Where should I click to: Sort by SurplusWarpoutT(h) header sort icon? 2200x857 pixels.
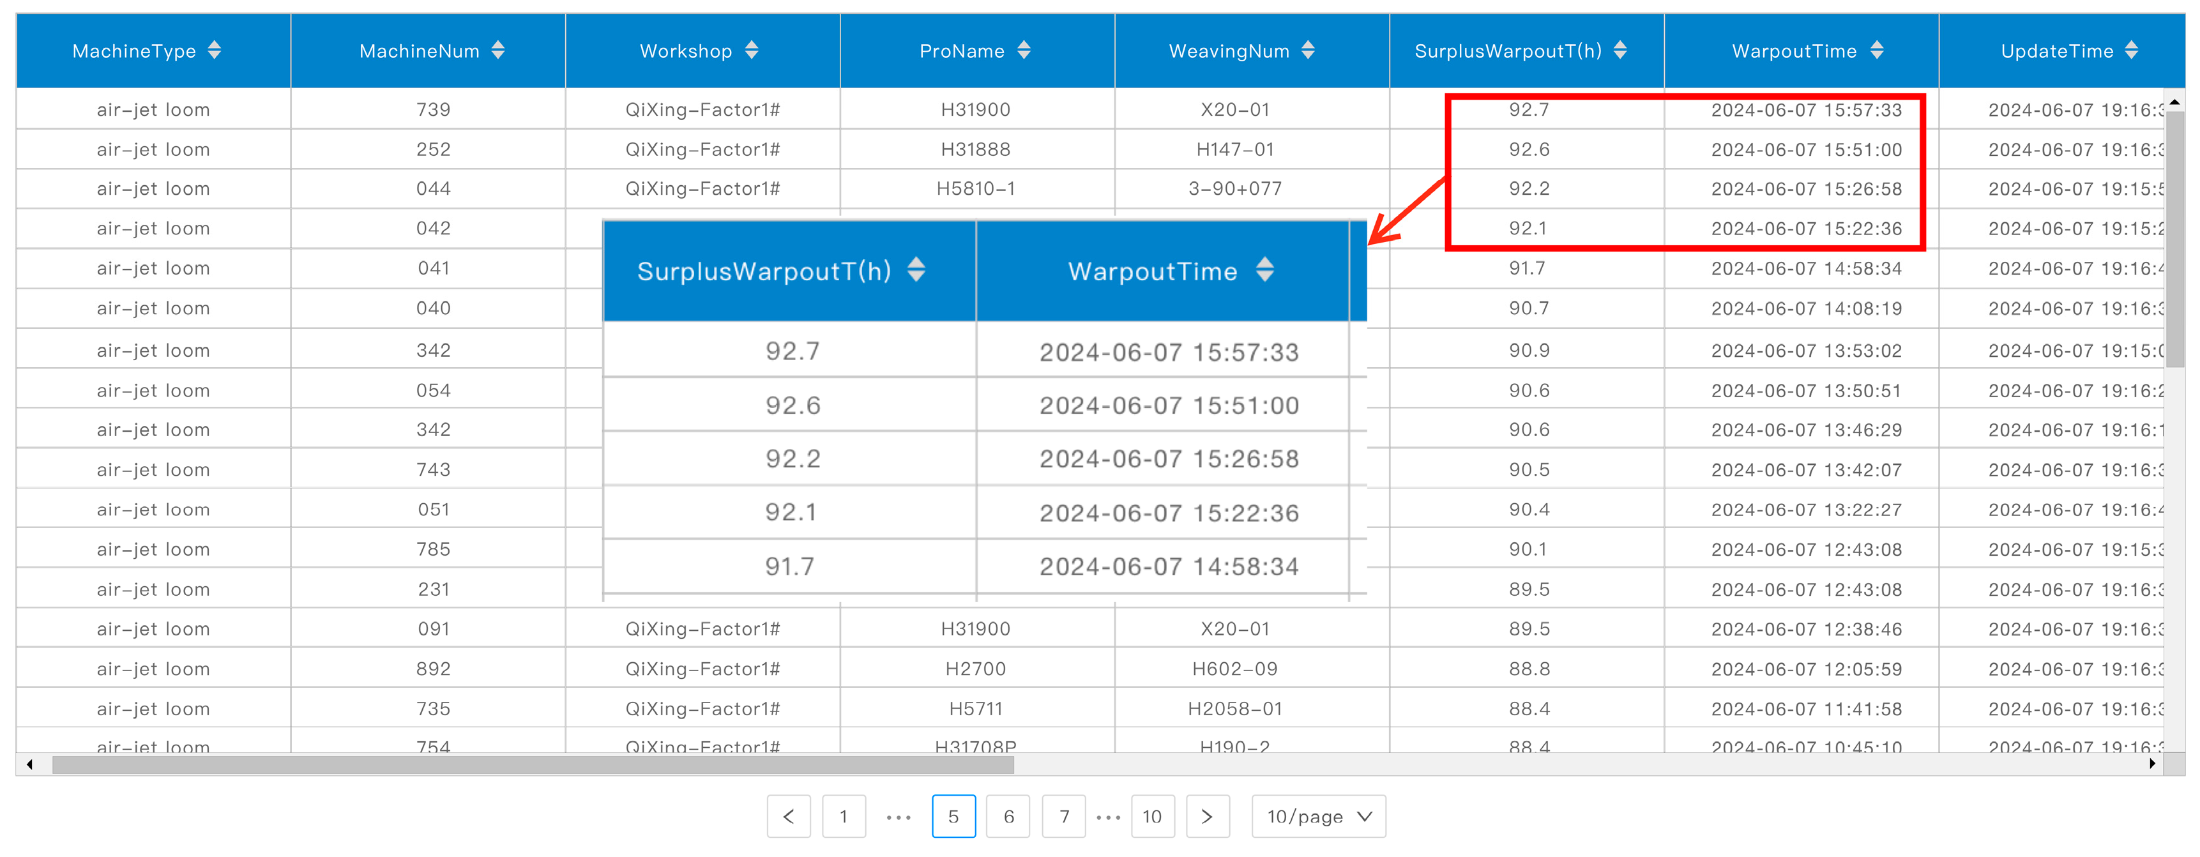click(x=1620, y=50)
